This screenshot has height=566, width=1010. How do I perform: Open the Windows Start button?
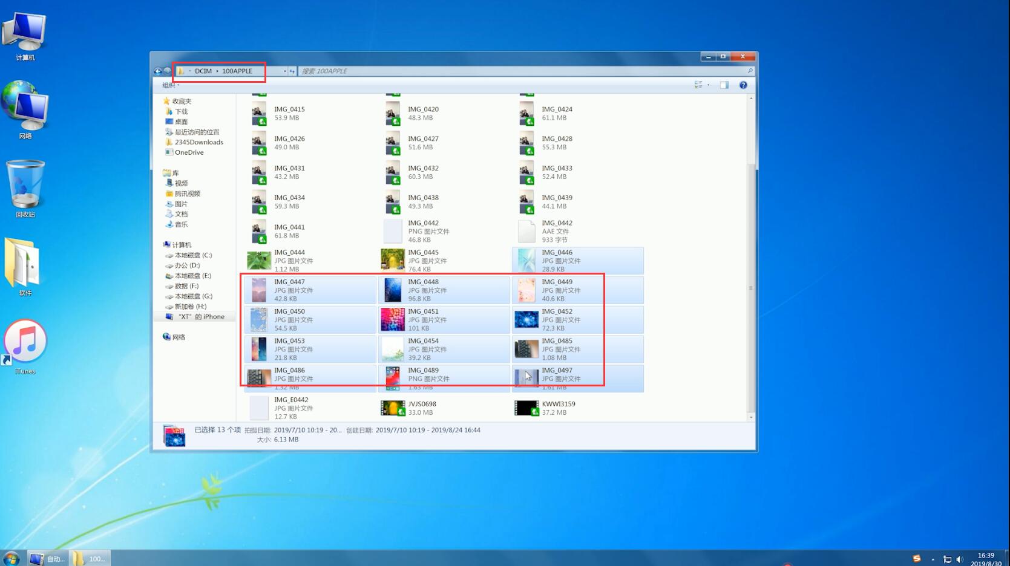[x=11, y=558]
